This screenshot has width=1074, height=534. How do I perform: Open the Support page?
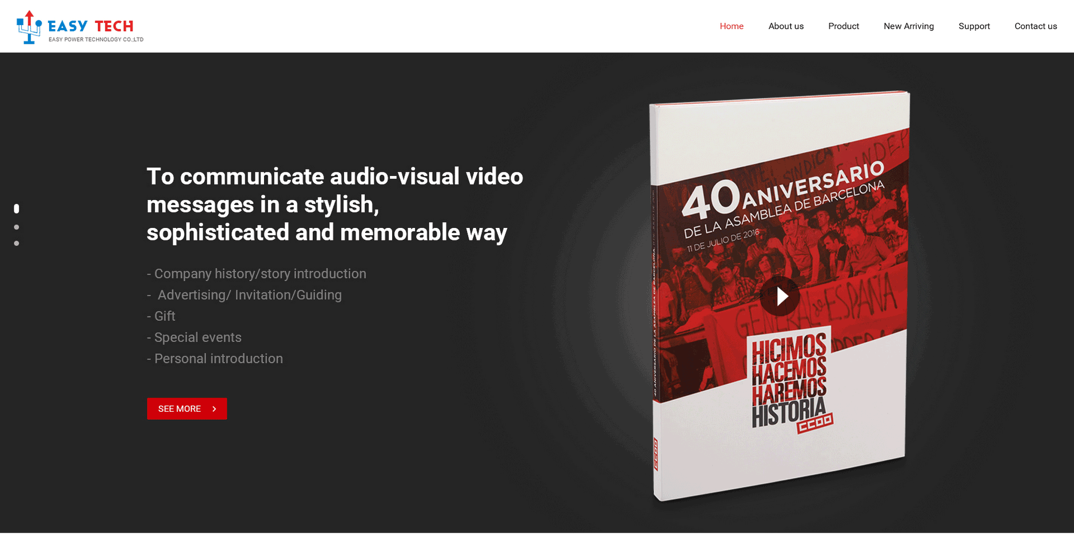tap(973, 26)
